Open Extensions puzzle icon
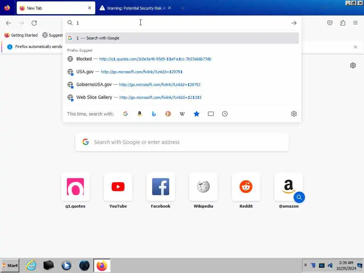Screen dimensions: 364x273 point(343,23)
